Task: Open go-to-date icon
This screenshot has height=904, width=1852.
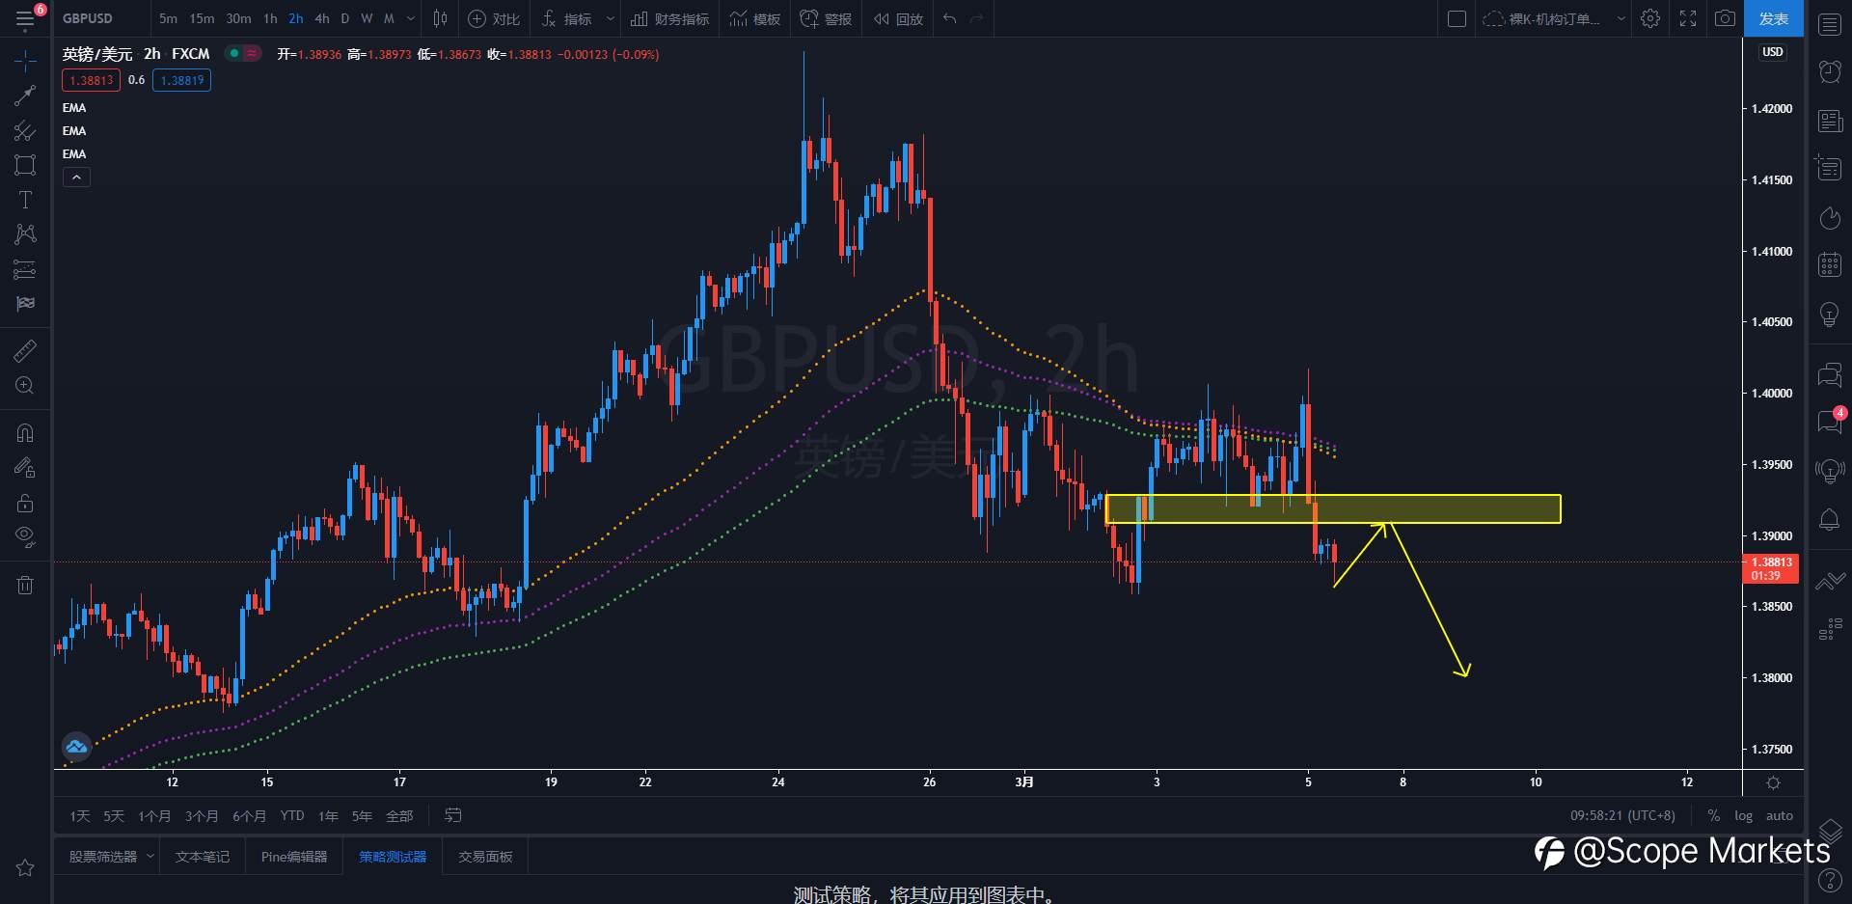Action: (x=452, y=816)
